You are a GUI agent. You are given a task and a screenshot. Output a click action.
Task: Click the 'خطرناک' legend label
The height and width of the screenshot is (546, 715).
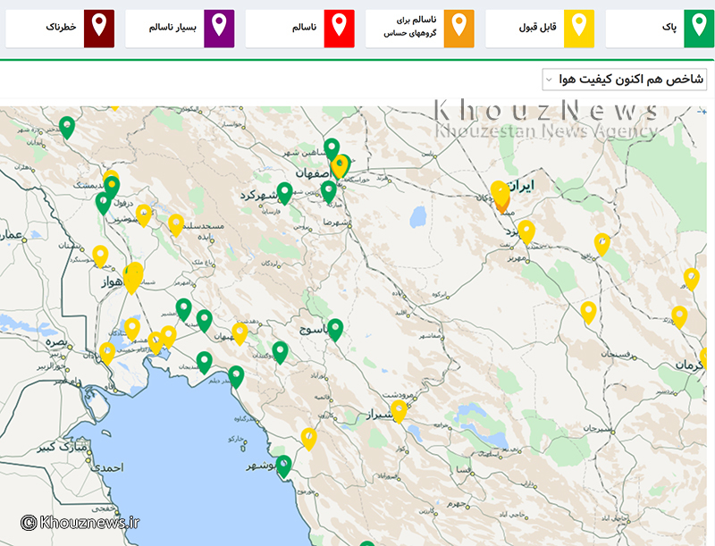tap(61, 27)
